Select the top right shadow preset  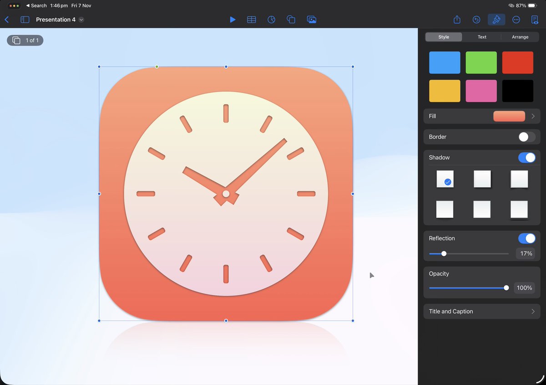point(519,179)
